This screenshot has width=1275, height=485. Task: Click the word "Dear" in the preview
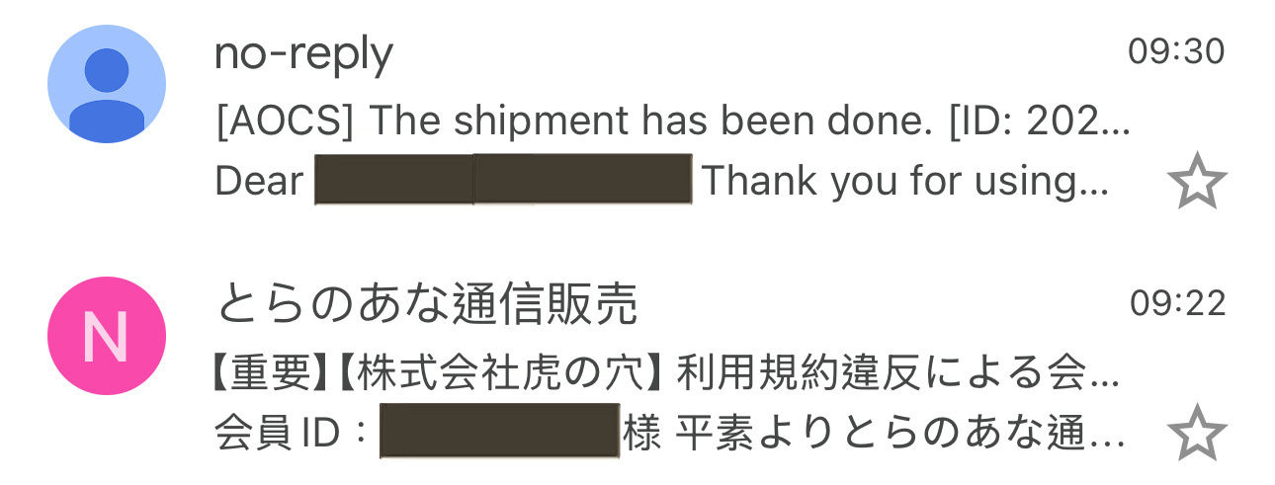click(259, 182)
